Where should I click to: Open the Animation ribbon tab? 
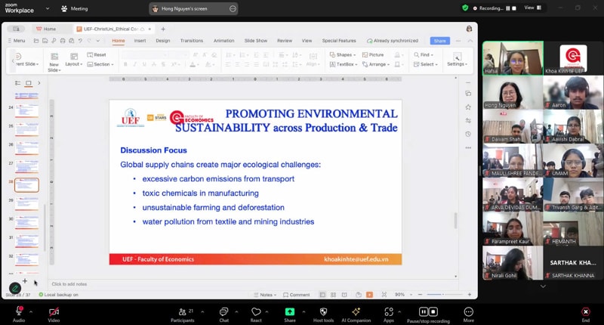223,41
